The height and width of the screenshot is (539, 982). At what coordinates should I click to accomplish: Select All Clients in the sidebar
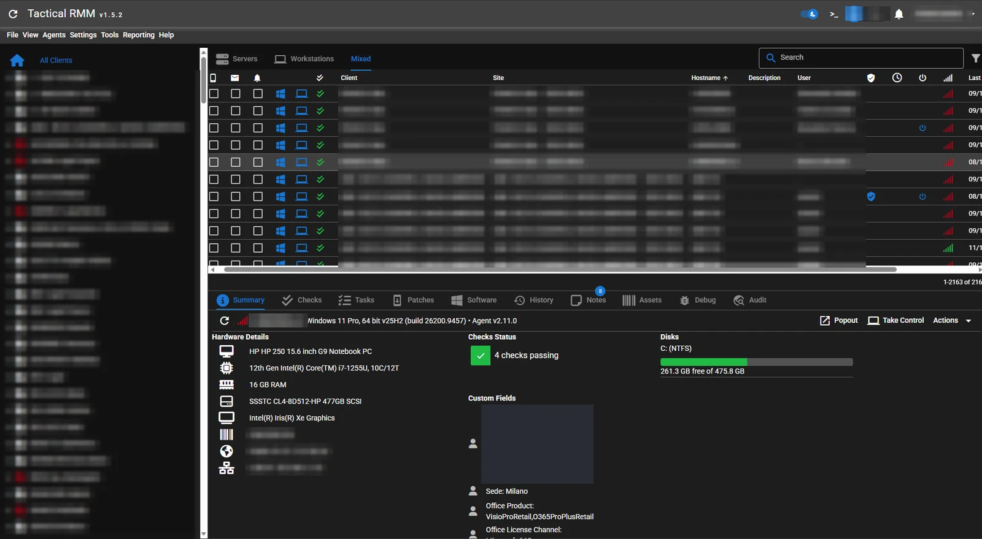tap(56, 60)
